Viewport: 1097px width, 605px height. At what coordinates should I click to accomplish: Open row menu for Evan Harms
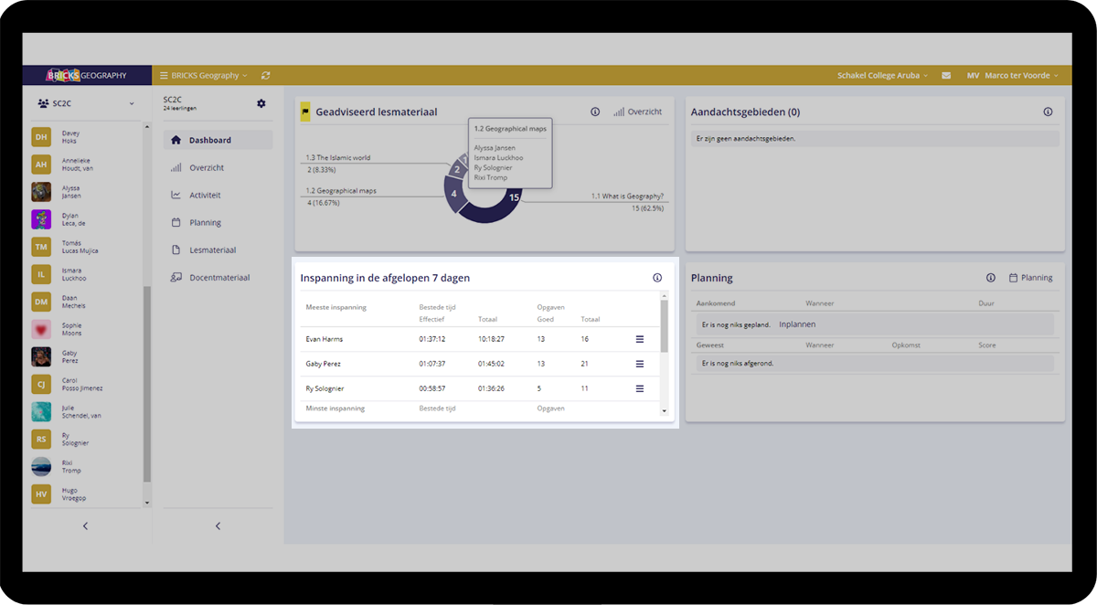click(640, 339)
